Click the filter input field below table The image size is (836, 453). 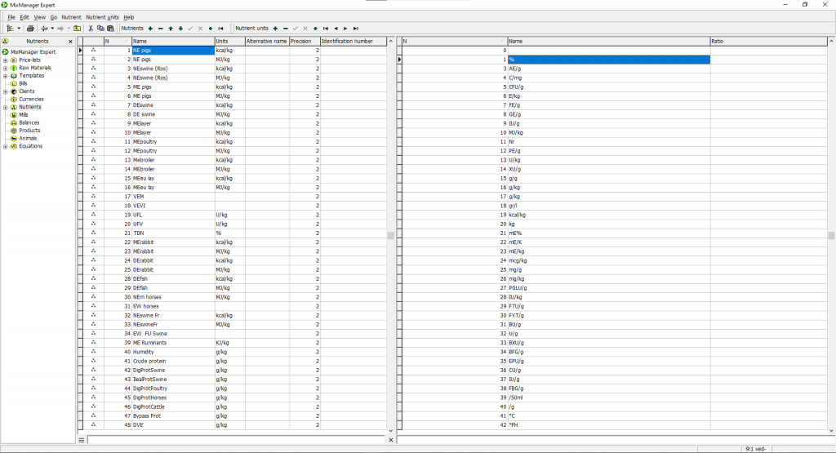coord(237,440)
